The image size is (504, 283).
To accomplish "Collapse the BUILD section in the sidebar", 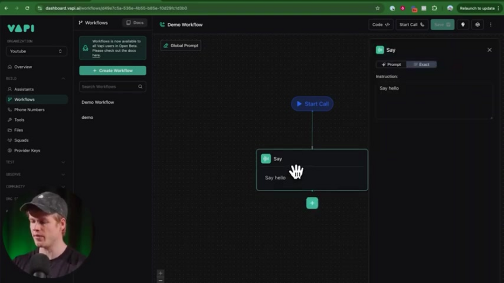I will coord(63,78).
